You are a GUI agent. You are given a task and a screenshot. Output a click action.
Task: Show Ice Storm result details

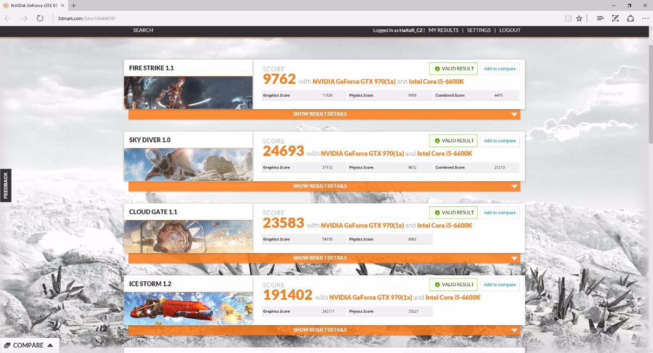pos(324,330)
